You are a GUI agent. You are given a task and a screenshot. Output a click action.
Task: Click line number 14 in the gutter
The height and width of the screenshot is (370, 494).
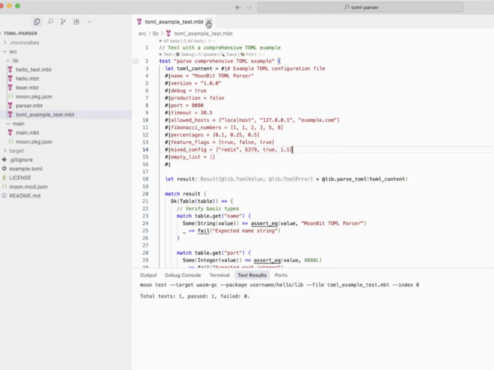[x=145, y=149]
